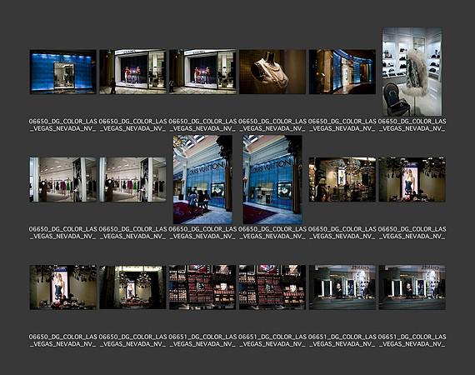Click the caption under the empty Louis Vuitton thumbnail
This screenshot has height=375, width=475.
(x=272, y=232)
